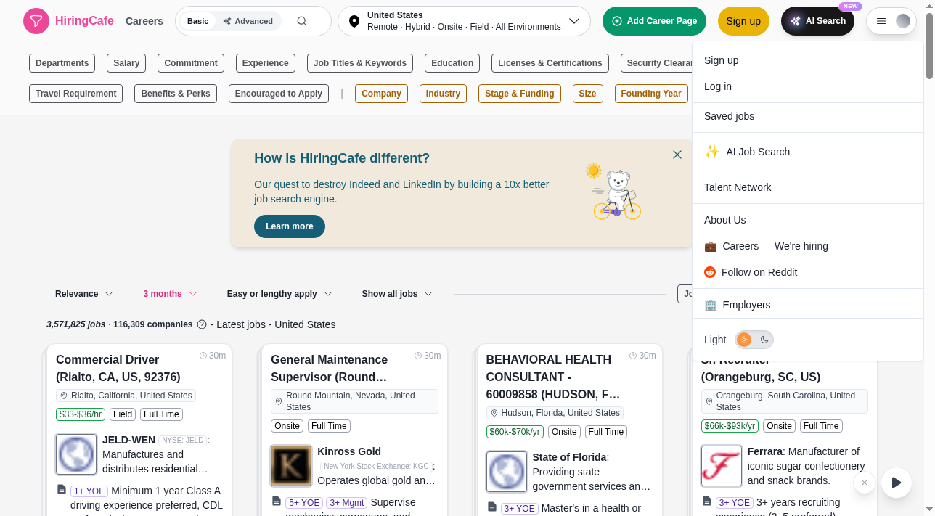Open the Departments filter

point(62,63)
